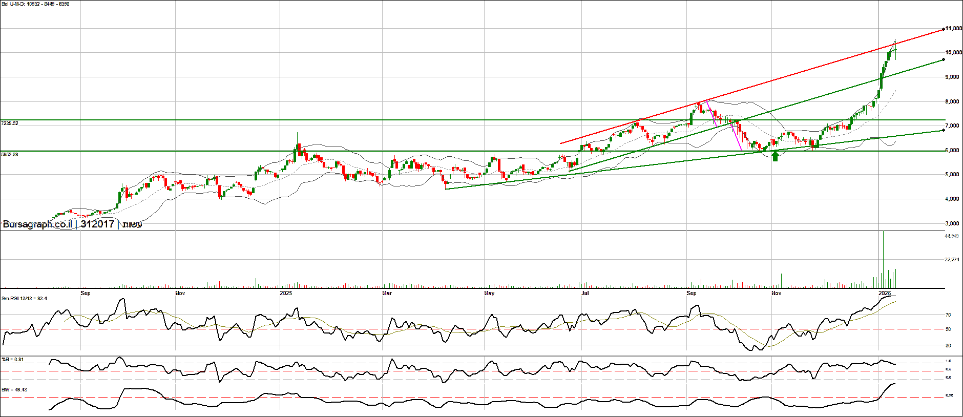Click the 44,549 volume axis label
Screen dimensions: 963x417
[952, 236]
